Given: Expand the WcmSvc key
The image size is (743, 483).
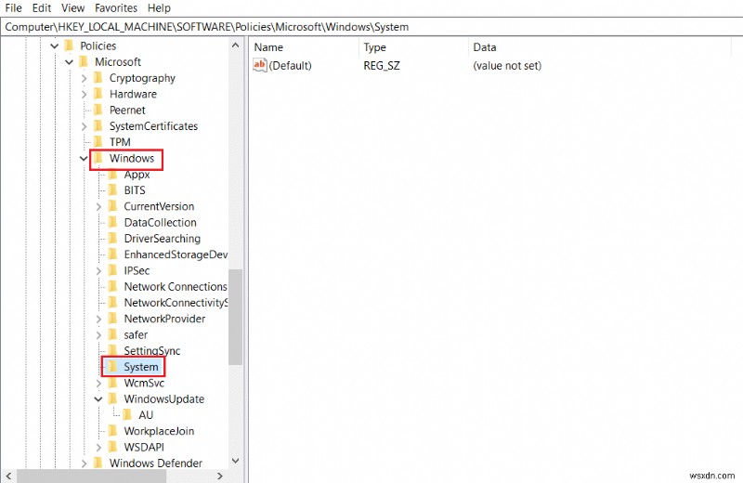Looking at the screenshot, I should pyautogui.click(x=98, y=383).
